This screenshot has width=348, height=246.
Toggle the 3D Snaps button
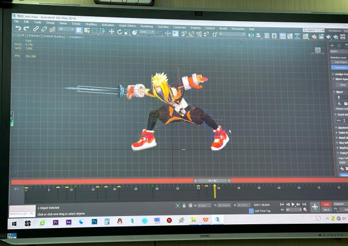183,34
